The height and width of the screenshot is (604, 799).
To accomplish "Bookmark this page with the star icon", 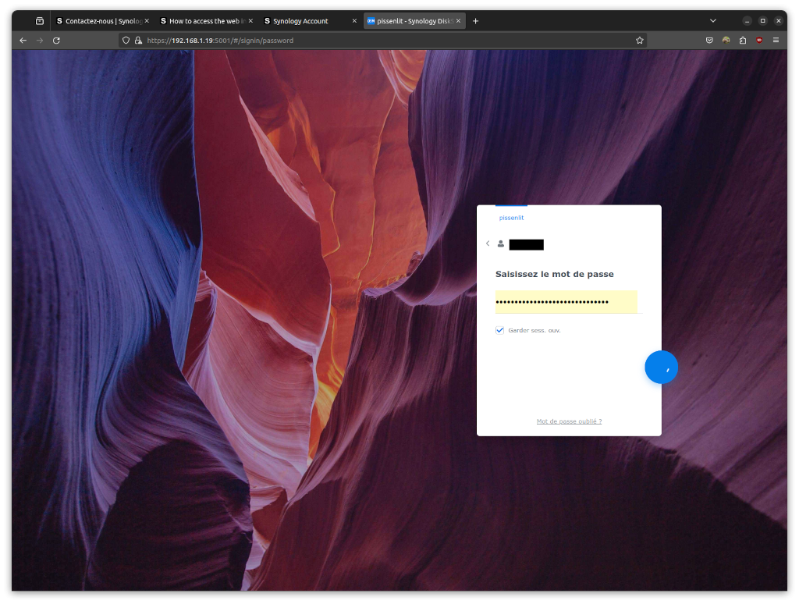I will click(640, 40).
